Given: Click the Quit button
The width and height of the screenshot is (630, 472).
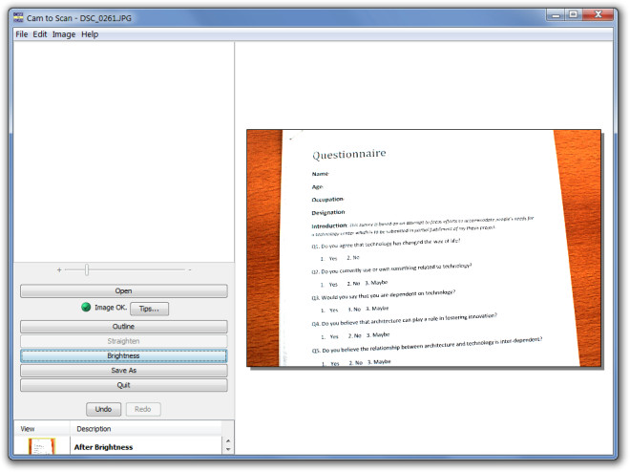Looking at the screenshot, I should pos(124,385).
